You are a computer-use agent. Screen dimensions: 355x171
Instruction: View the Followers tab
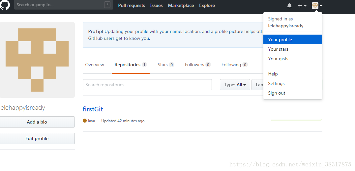click(198, 65)
